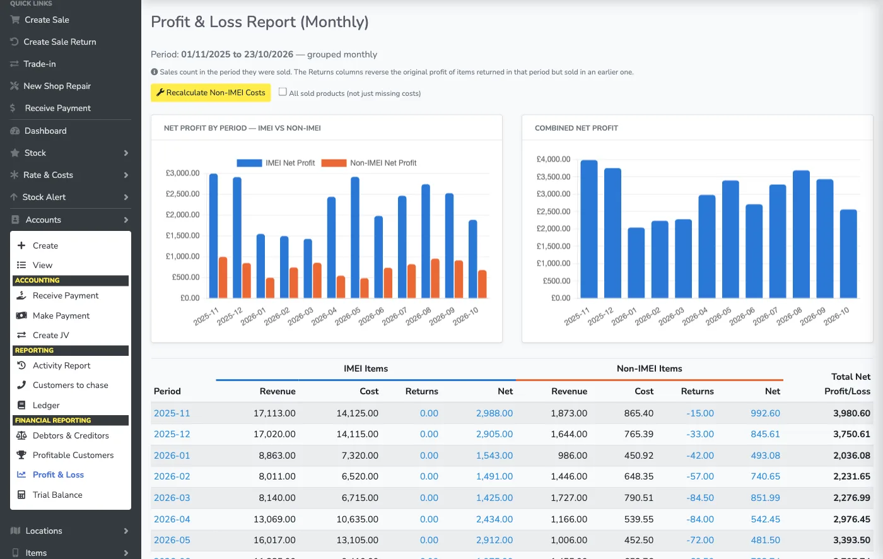Select the Profit & Loss menu item
883x559 pixels.
click(x=71, y=474)
